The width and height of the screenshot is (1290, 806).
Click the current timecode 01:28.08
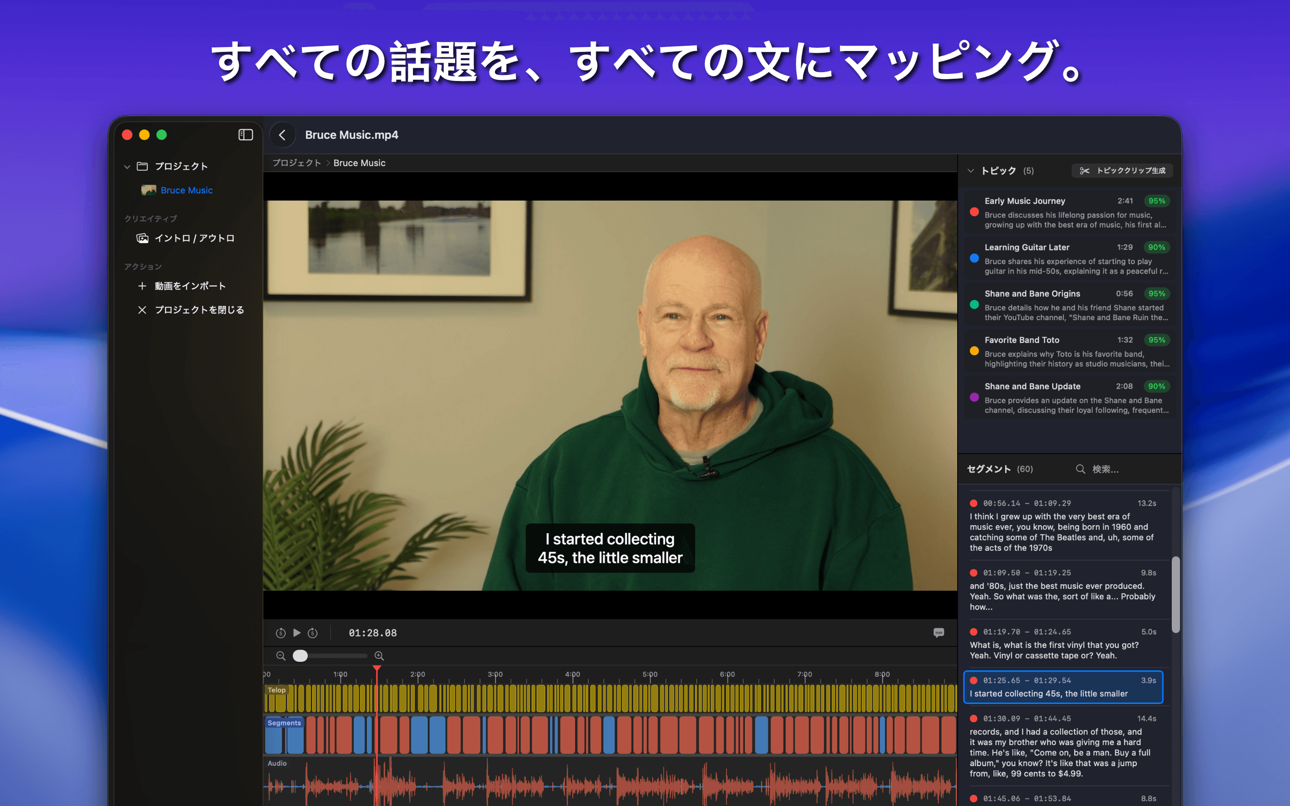pos(373,633)
